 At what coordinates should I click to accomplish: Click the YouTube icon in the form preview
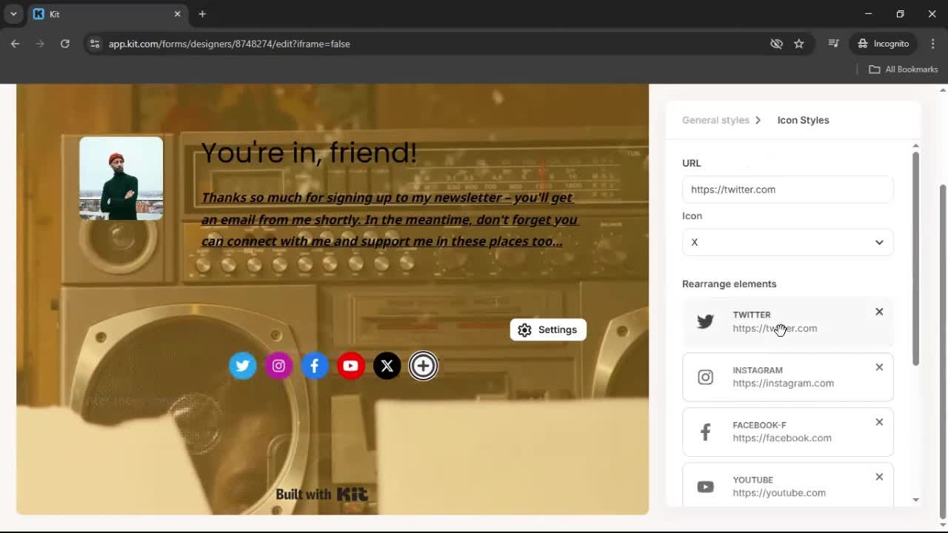pyautogui.click(x=350, y=365)
